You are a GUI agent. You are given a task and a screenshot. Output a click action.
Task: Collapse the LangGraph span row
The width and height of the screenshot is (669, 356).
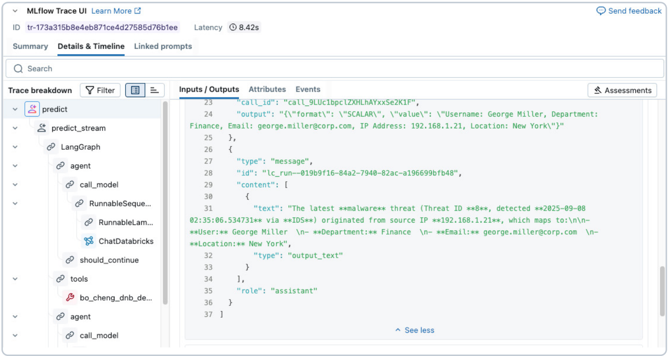coord(15,147)
